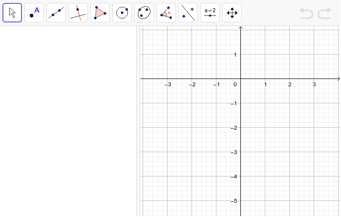Click the x-axis label 3
Image resolution: width=341 pixels, height=217 pixels.
click(314, 85)
